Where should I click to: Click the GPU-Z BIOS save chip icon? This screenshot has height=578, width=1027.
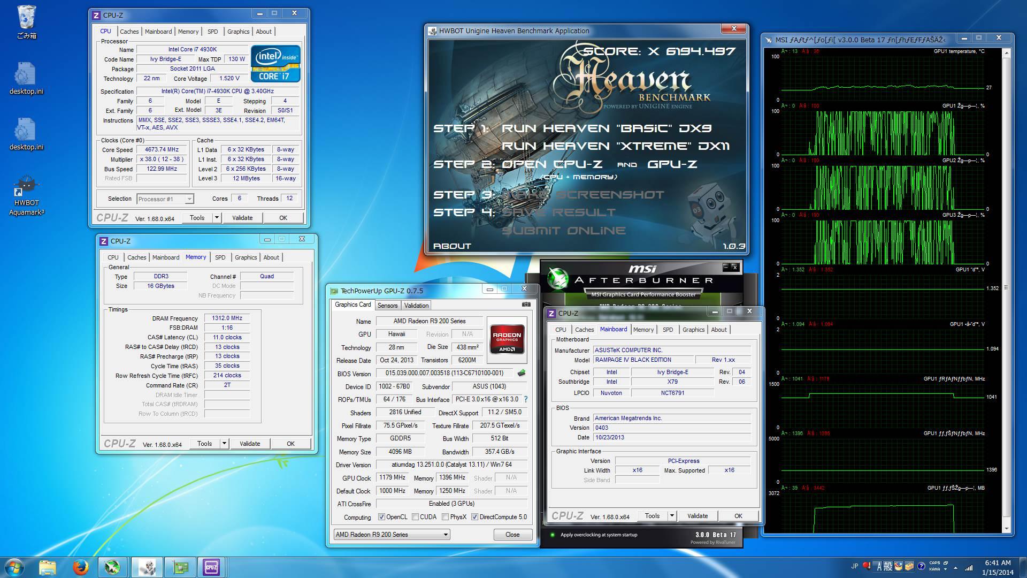pos(522,373)
